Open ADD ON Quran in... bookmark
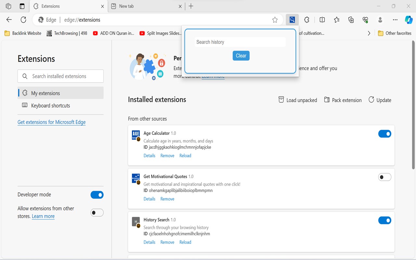Viewport: 416px width, 260px height. click(113, 33)
